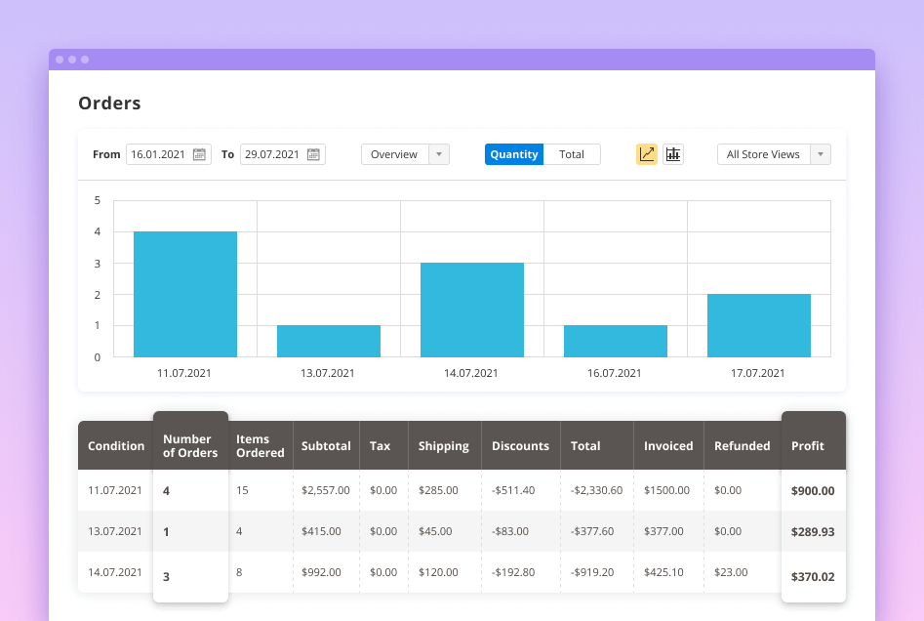Image resolution: width=924 pixels, height=621 pixels.
Task: Open calendar picker for From date
Action: tap(199, 154)
